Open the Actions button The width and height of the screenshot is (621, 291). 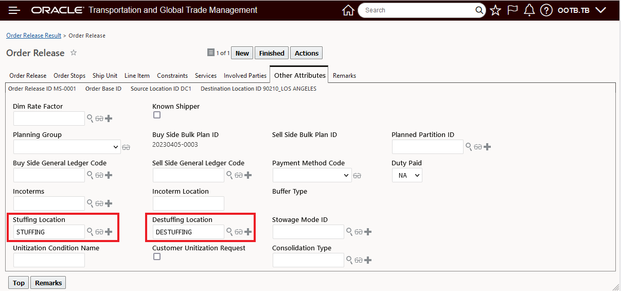pyautogui.click(x=307, y=53)
